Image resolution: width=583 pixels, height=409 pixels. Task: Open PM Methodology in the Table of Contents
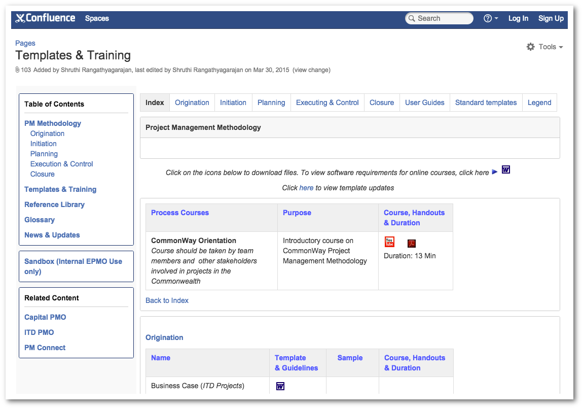[52, 123]
